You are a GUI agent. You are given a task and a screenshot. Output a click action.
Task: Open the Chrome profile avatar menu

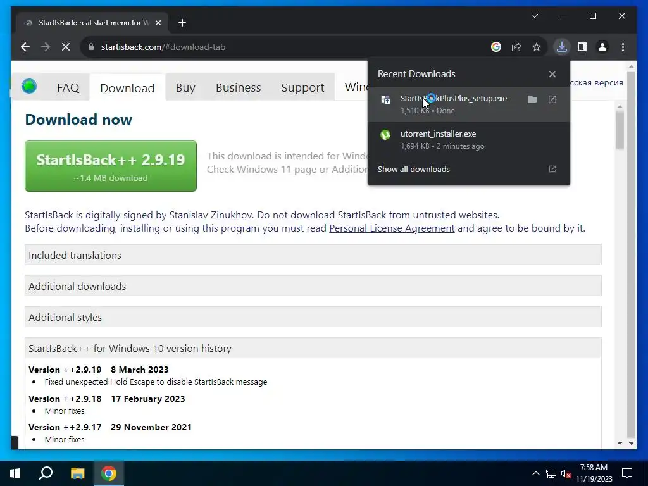(x=602, y=47)
